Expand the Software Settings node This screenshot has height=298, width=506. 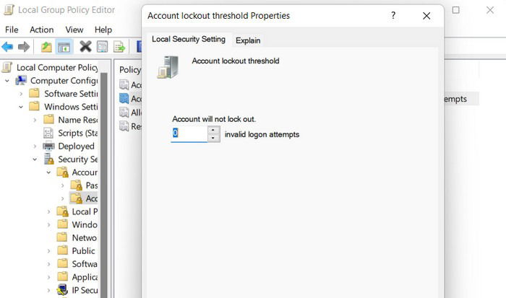point(21,94)
